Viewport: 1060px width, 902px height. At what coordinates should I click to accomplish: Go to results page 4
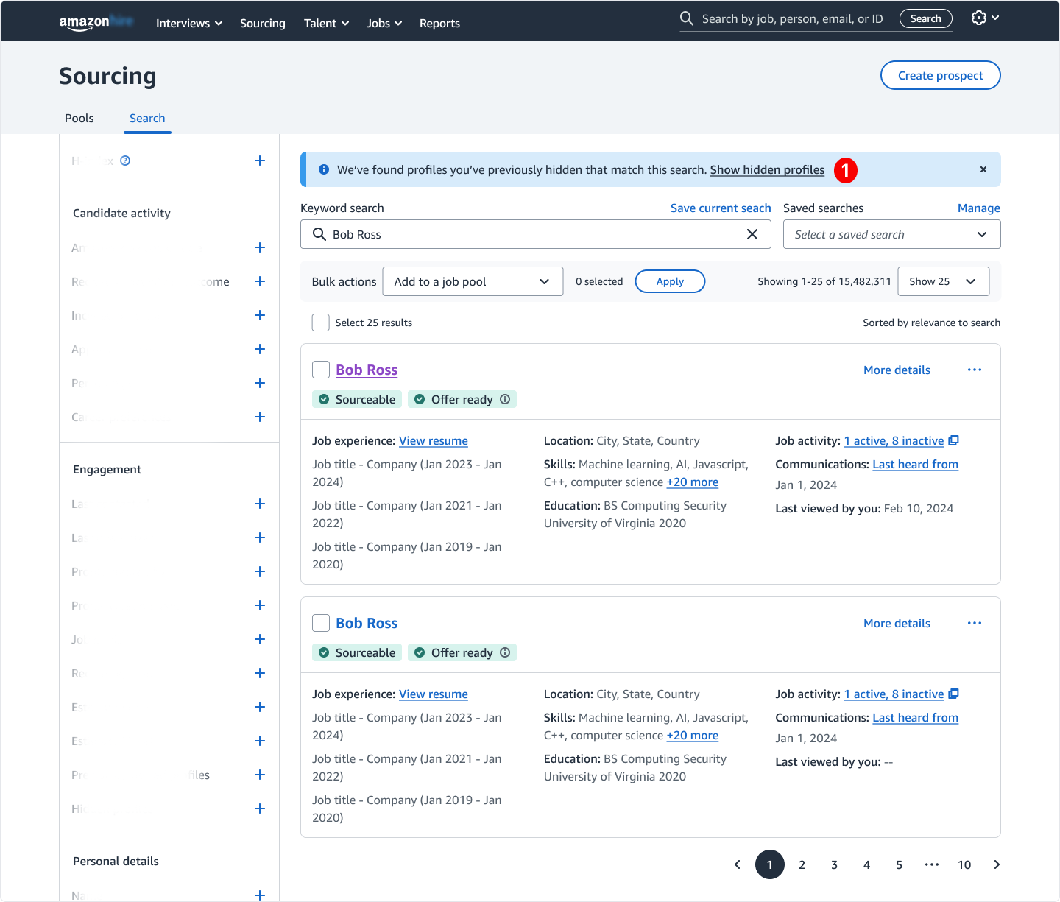tap(866, 864)
